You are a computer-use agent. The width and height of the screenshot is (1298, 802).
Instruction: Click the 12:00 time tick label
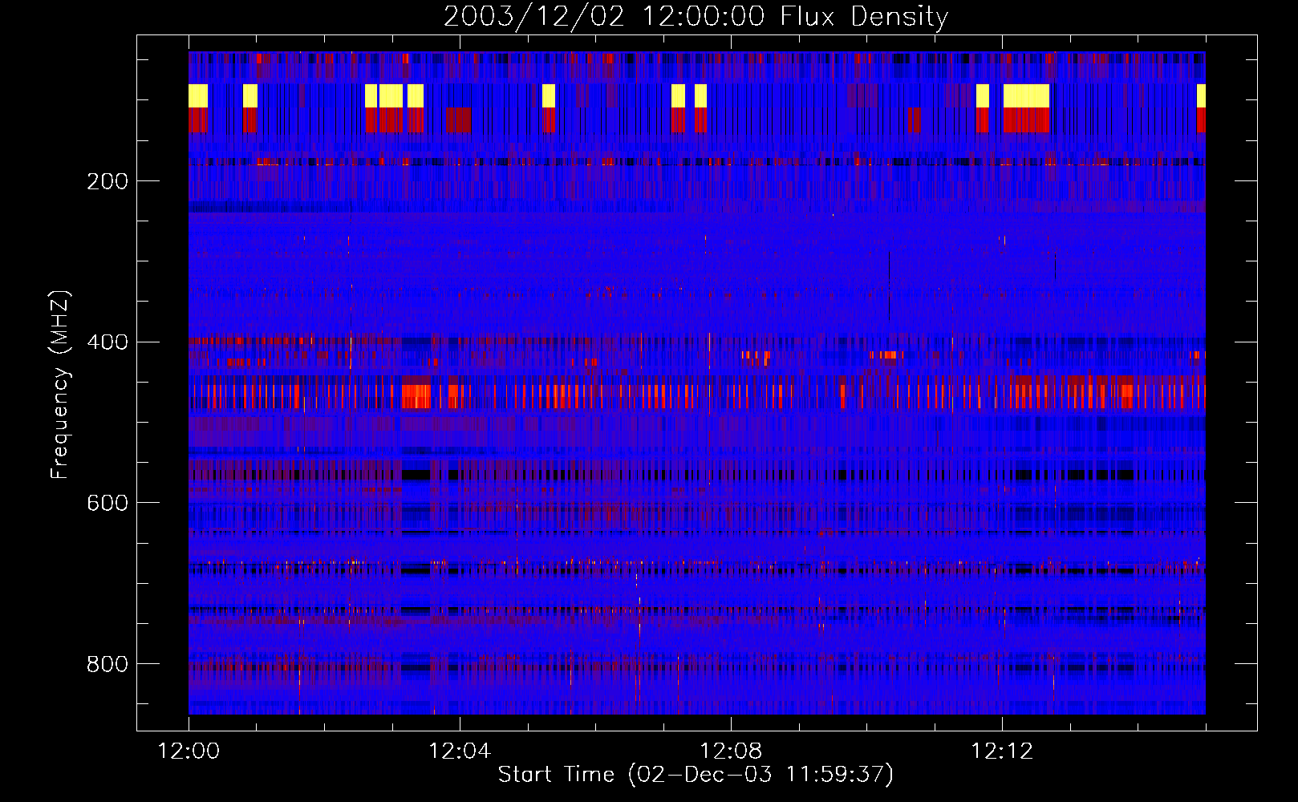click(x=189, y=751)
